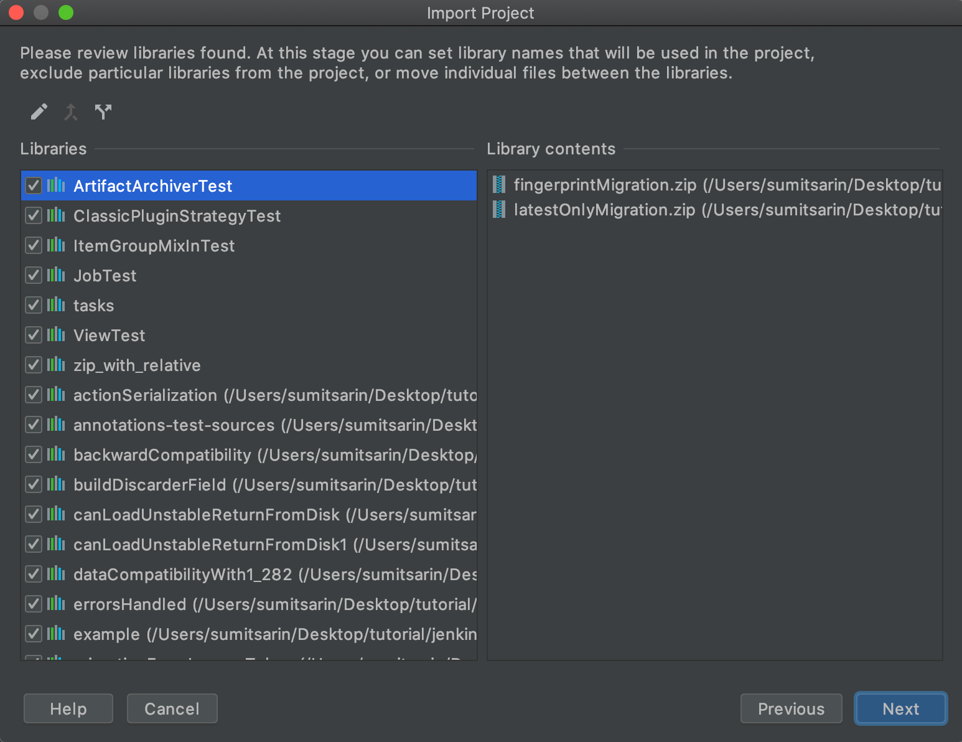This screenshot has height=742, width=962.
Task: Uncheck the ClassicPluginStrategyTest library
Action: point(33,215)
